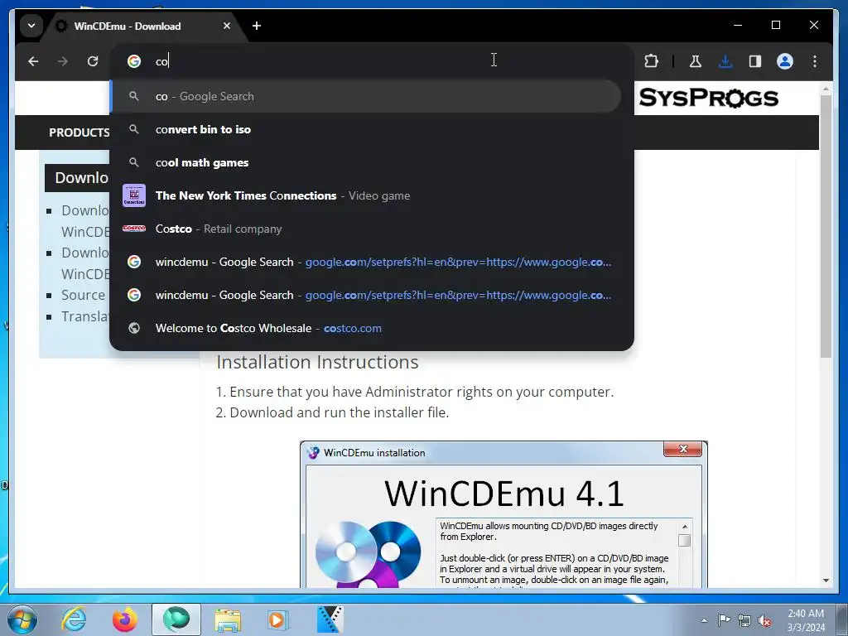
Task: Open the Extensions puzzle icon
Action: pos(651,61)
